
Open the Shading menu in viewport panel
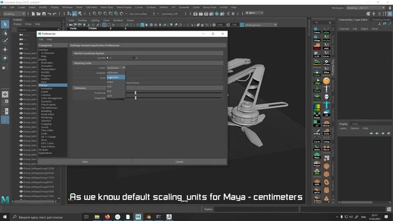[x=82, y=20]
